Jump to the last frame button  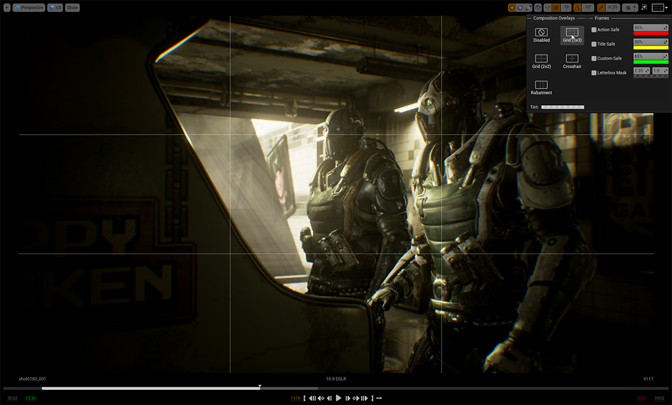coord(372,397)
